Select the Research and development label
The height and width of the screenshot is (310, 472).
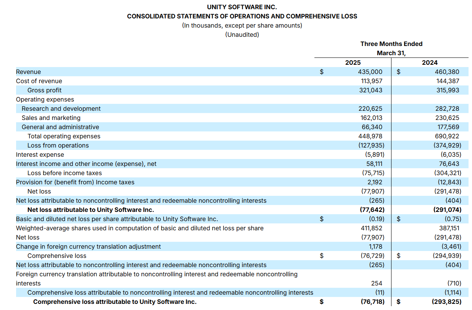[61, 108]
